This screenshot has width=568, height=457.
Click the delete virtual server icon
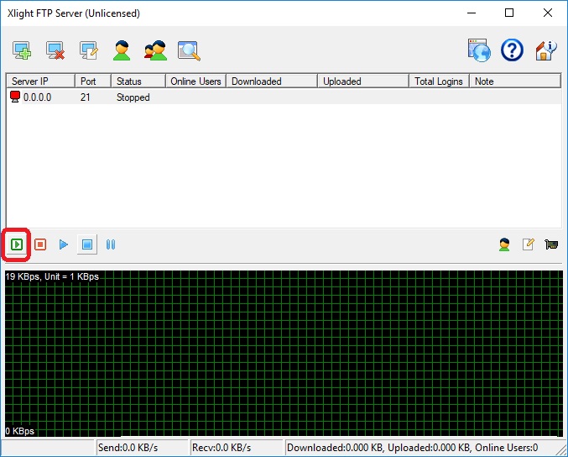click(55, 50)
